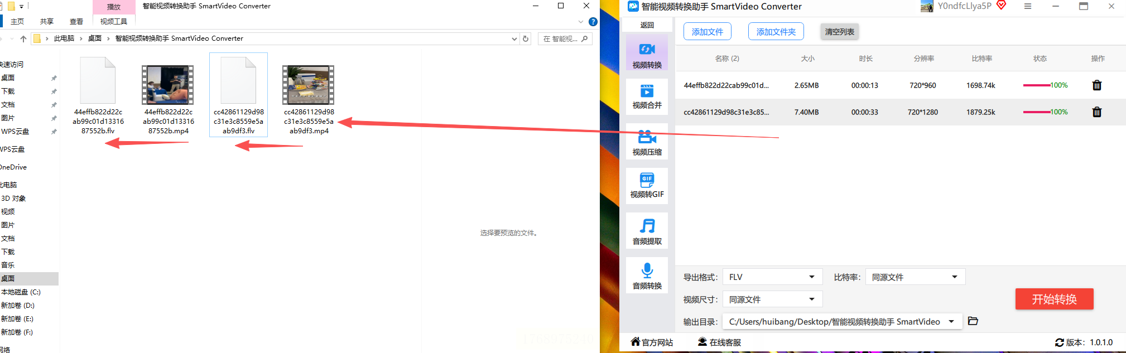1126x353 pixels.
Task: Open the 音频转换 audio convert module
Action: (647, 276)
